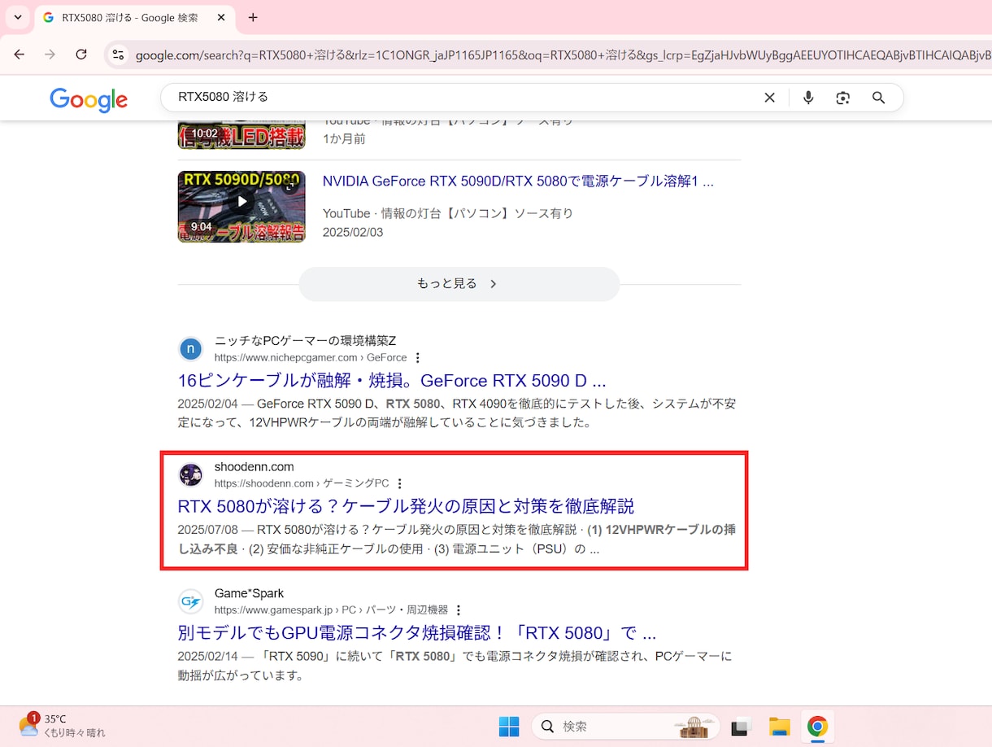Screen dimensions: 992x747
Task: Click the Game*Spark favicon
Action: (190, 602)
